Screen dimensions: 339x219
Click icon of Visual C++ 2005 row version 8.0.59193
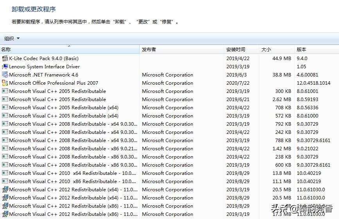tap(5, 99)
